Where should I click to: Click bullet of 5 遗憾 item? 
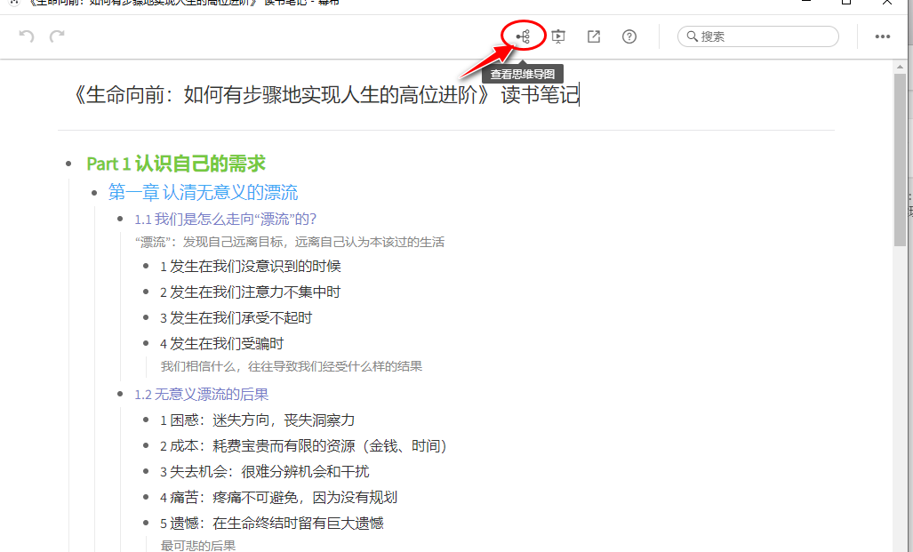point(146,523)
